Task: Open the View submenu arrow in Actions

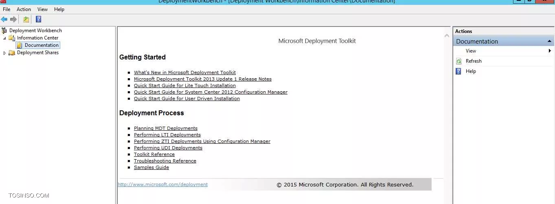Action: pyautogui.click(x=550, y=51)
